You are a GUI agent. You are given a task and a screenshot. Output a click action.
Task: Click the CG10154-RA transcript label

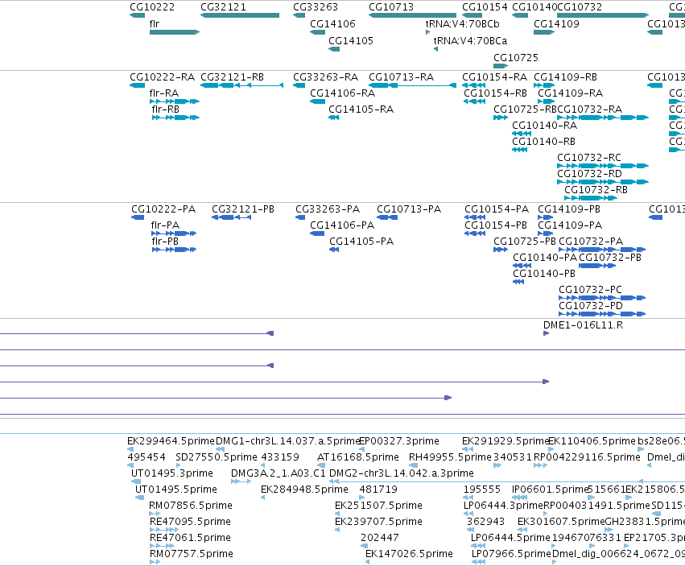click(x=495, y=77)
